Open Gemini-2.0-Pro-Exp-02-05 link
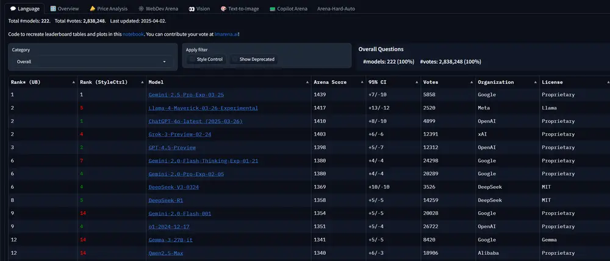610x261 pixels. click(186, 174)
